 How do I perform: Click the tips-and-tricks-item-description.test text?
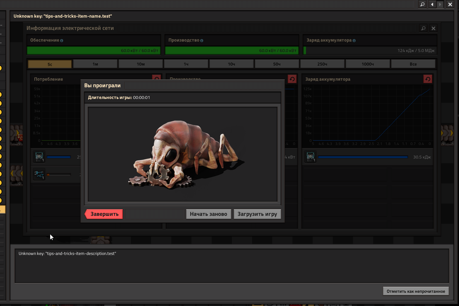67,253
